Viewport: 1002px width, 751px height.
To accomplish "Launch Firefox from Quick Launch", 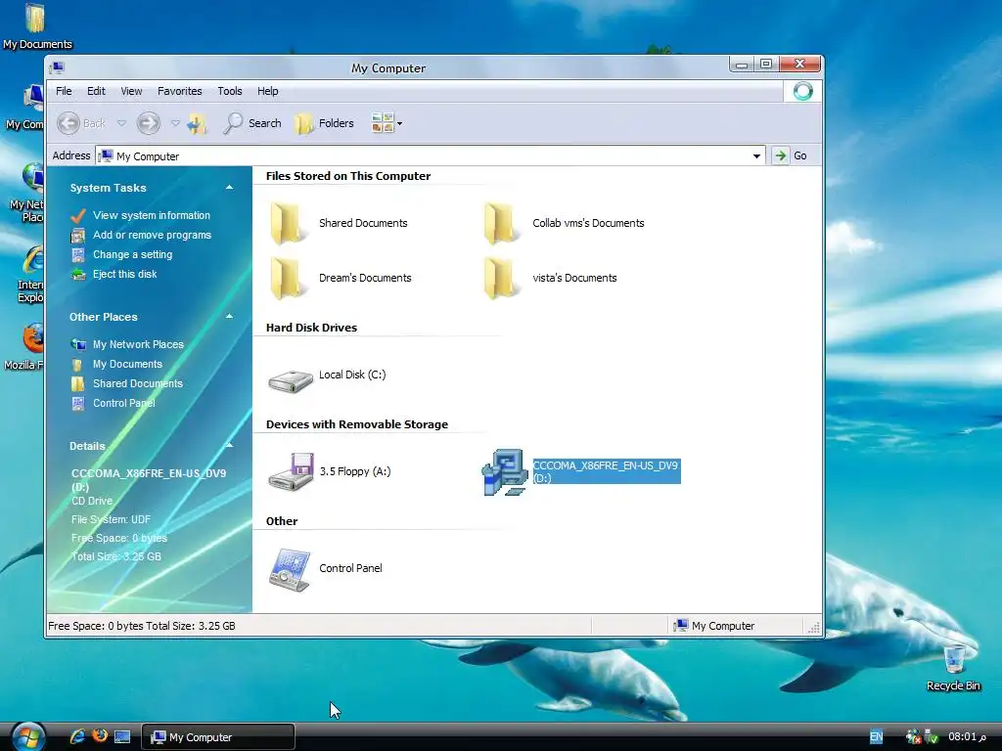I will point(100,735).
